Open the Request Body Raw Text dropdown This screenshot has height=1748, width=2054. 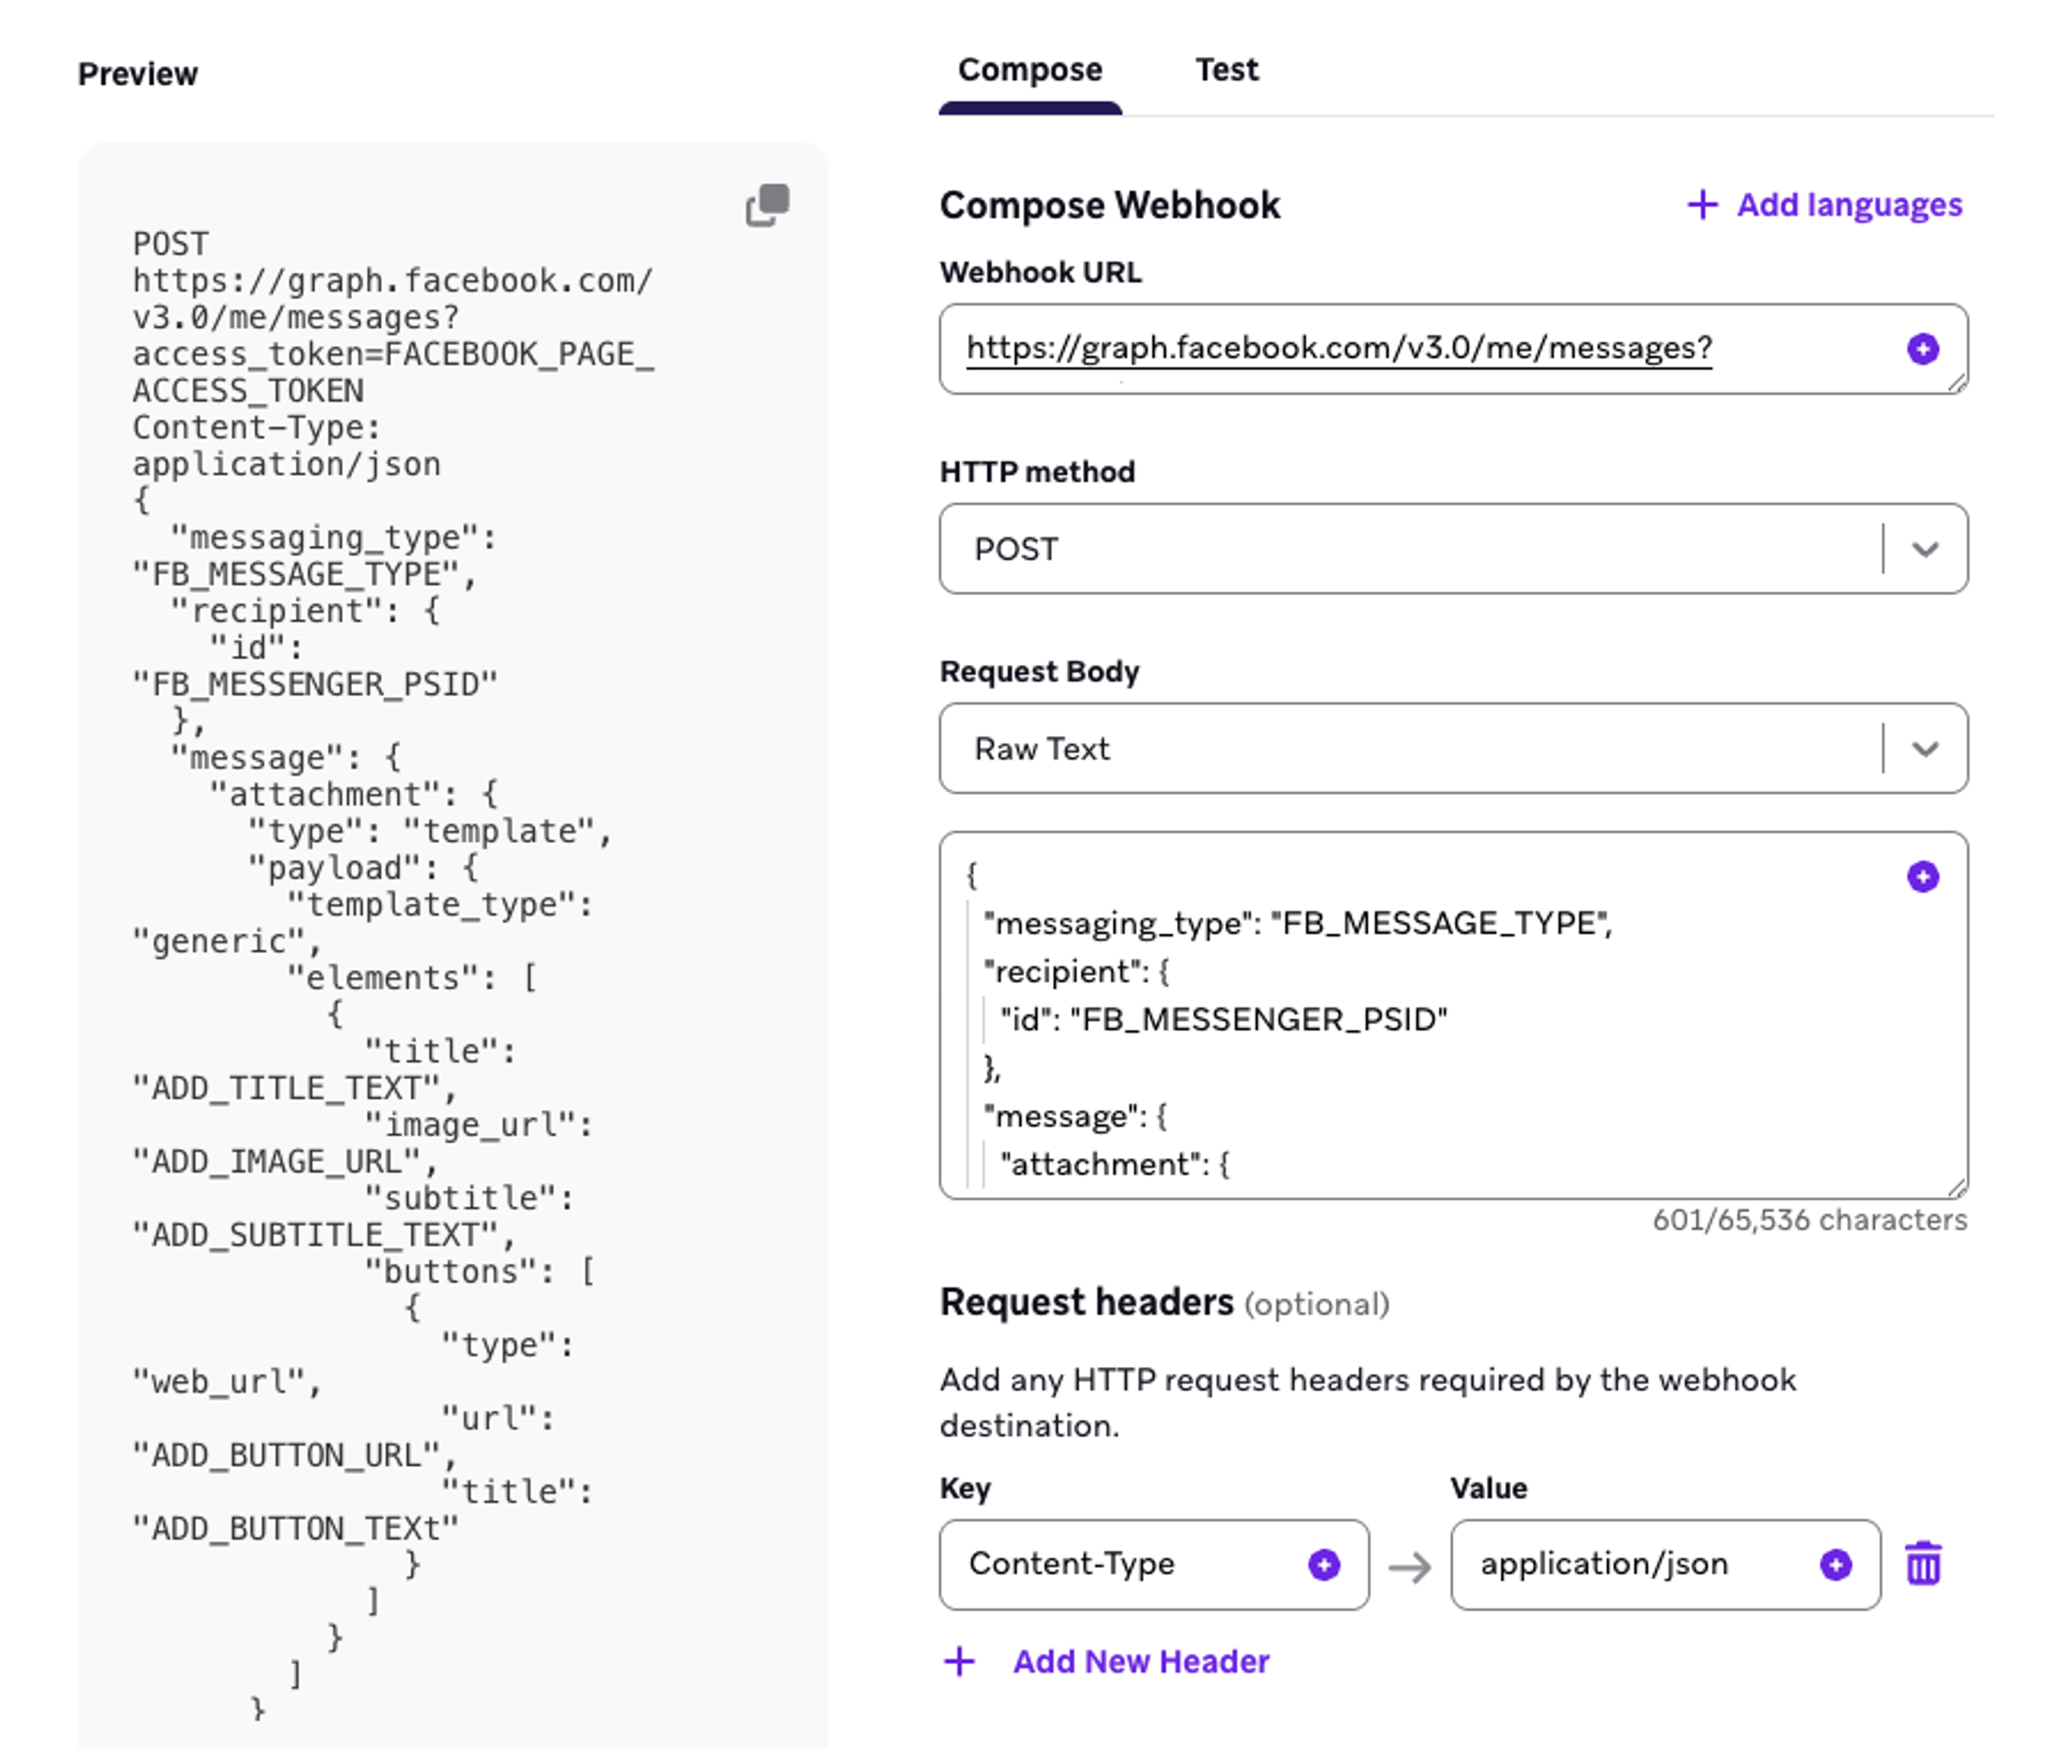coord(1453,748)
